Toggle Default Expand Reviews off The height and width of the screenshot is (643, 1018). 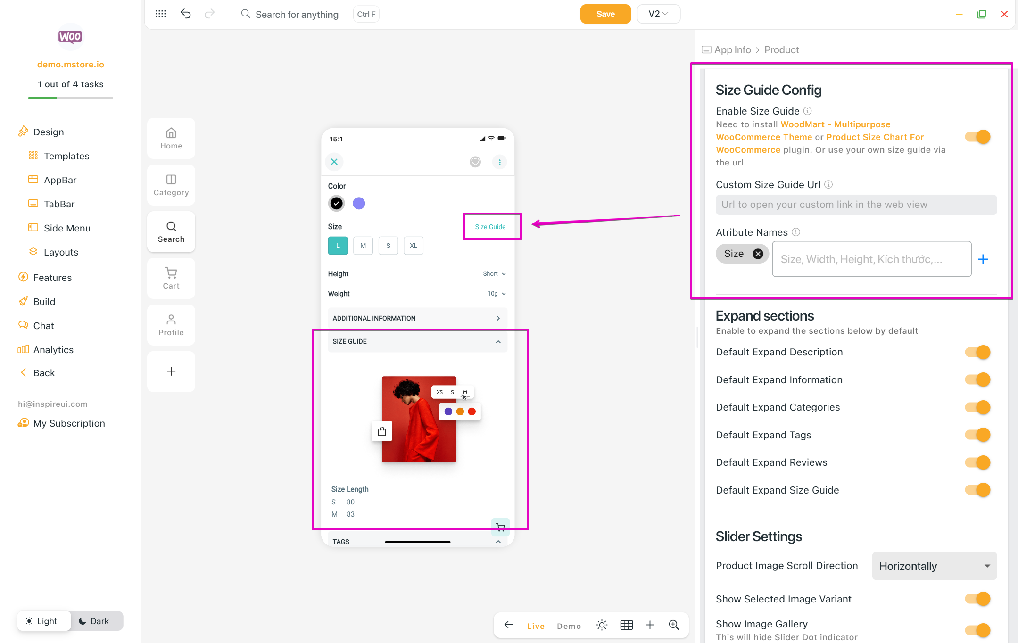click(x=977, y=462)
